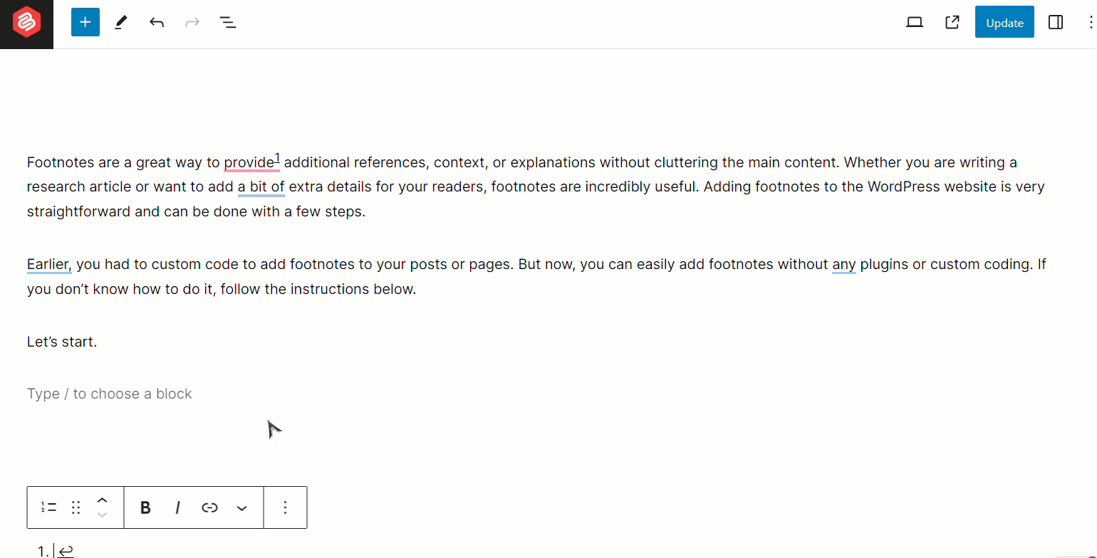Select the Tools pencil icon

[121, 22]
